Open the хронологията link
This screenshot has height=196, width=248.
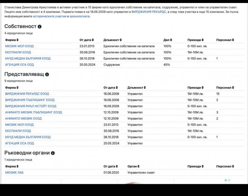click(78, 16)
